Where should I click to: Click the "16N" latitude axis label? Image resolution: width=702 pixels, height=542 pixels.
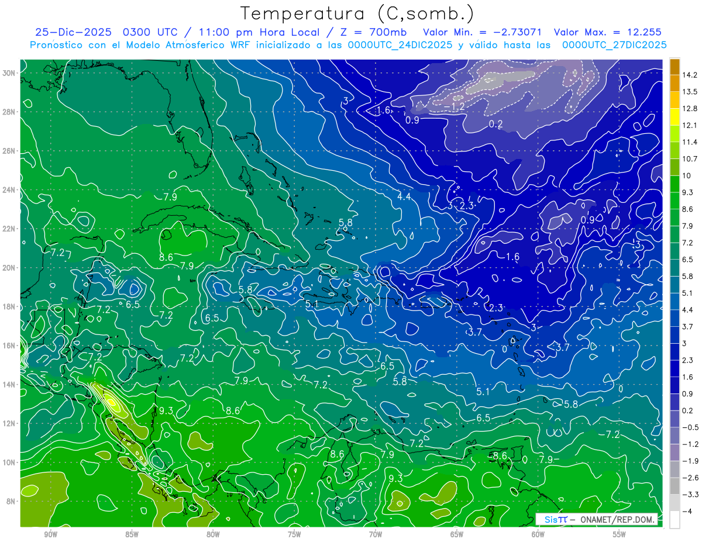coord(9,346)
